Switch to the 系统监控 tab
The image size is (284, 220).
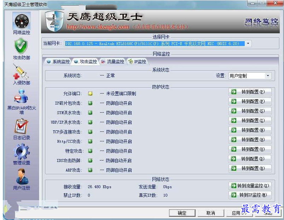[x=58, y=62]
